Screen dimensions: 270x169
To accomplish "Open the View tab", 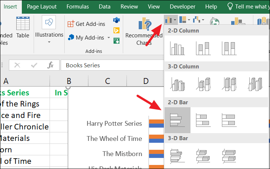I will (x=154, y=7).
